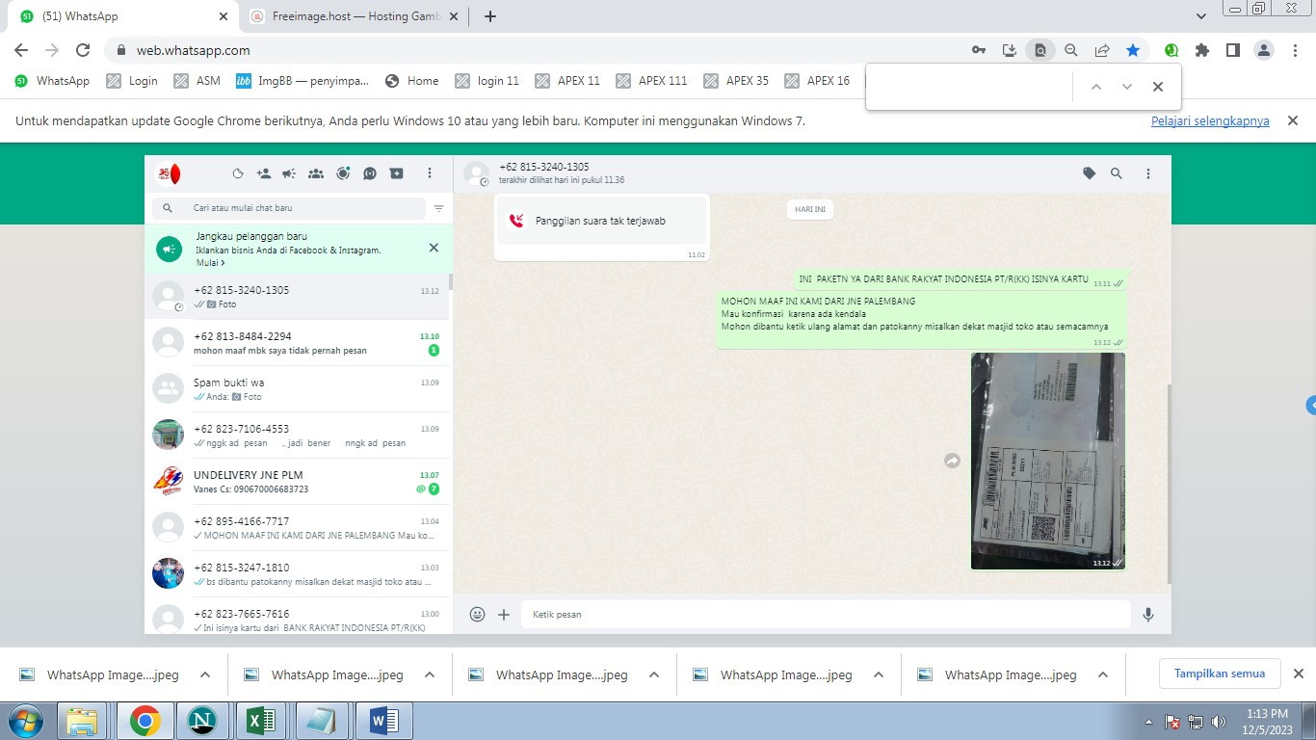
Task: Click the attach plus icon beside emoji
Action: click(x=504, y=614)
